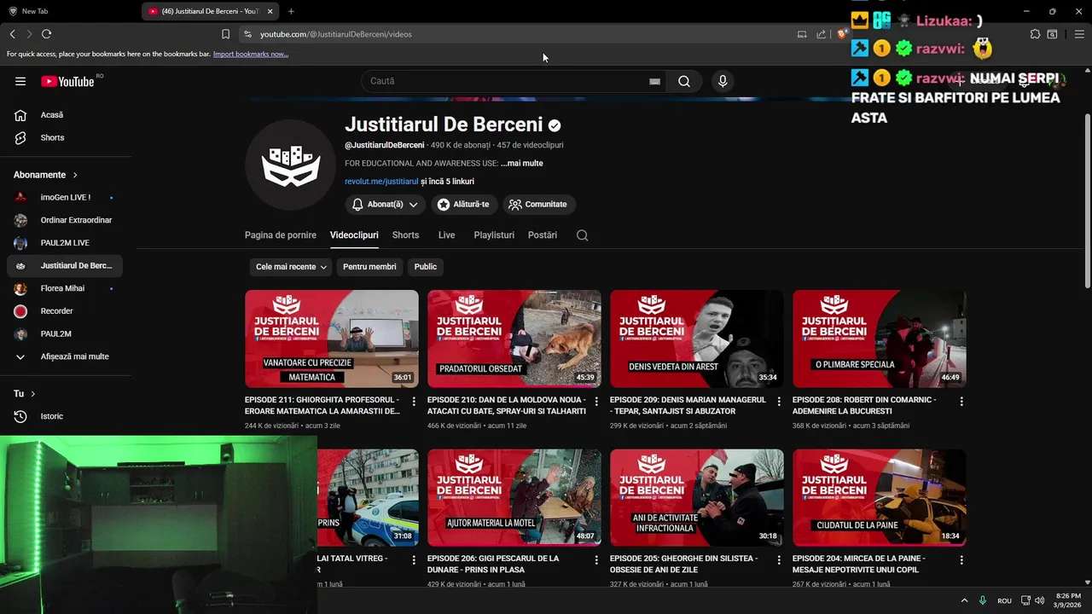Search within the channel using magnifier icon
This screenshot has height=614, width=1092.
pyautogui.click(x=582, y=235)
